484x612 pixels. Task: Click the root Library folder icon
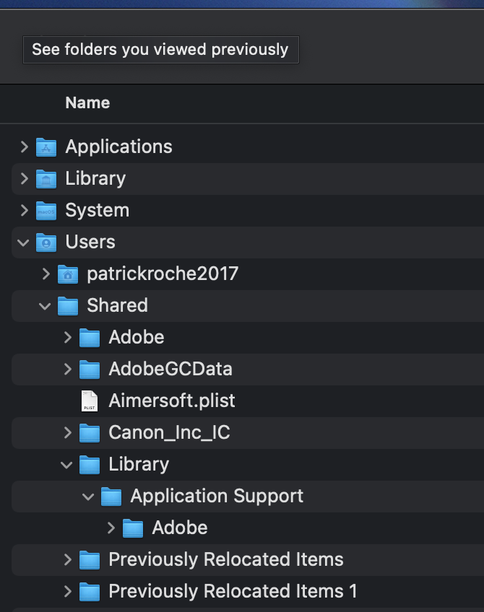pos(46,179)
